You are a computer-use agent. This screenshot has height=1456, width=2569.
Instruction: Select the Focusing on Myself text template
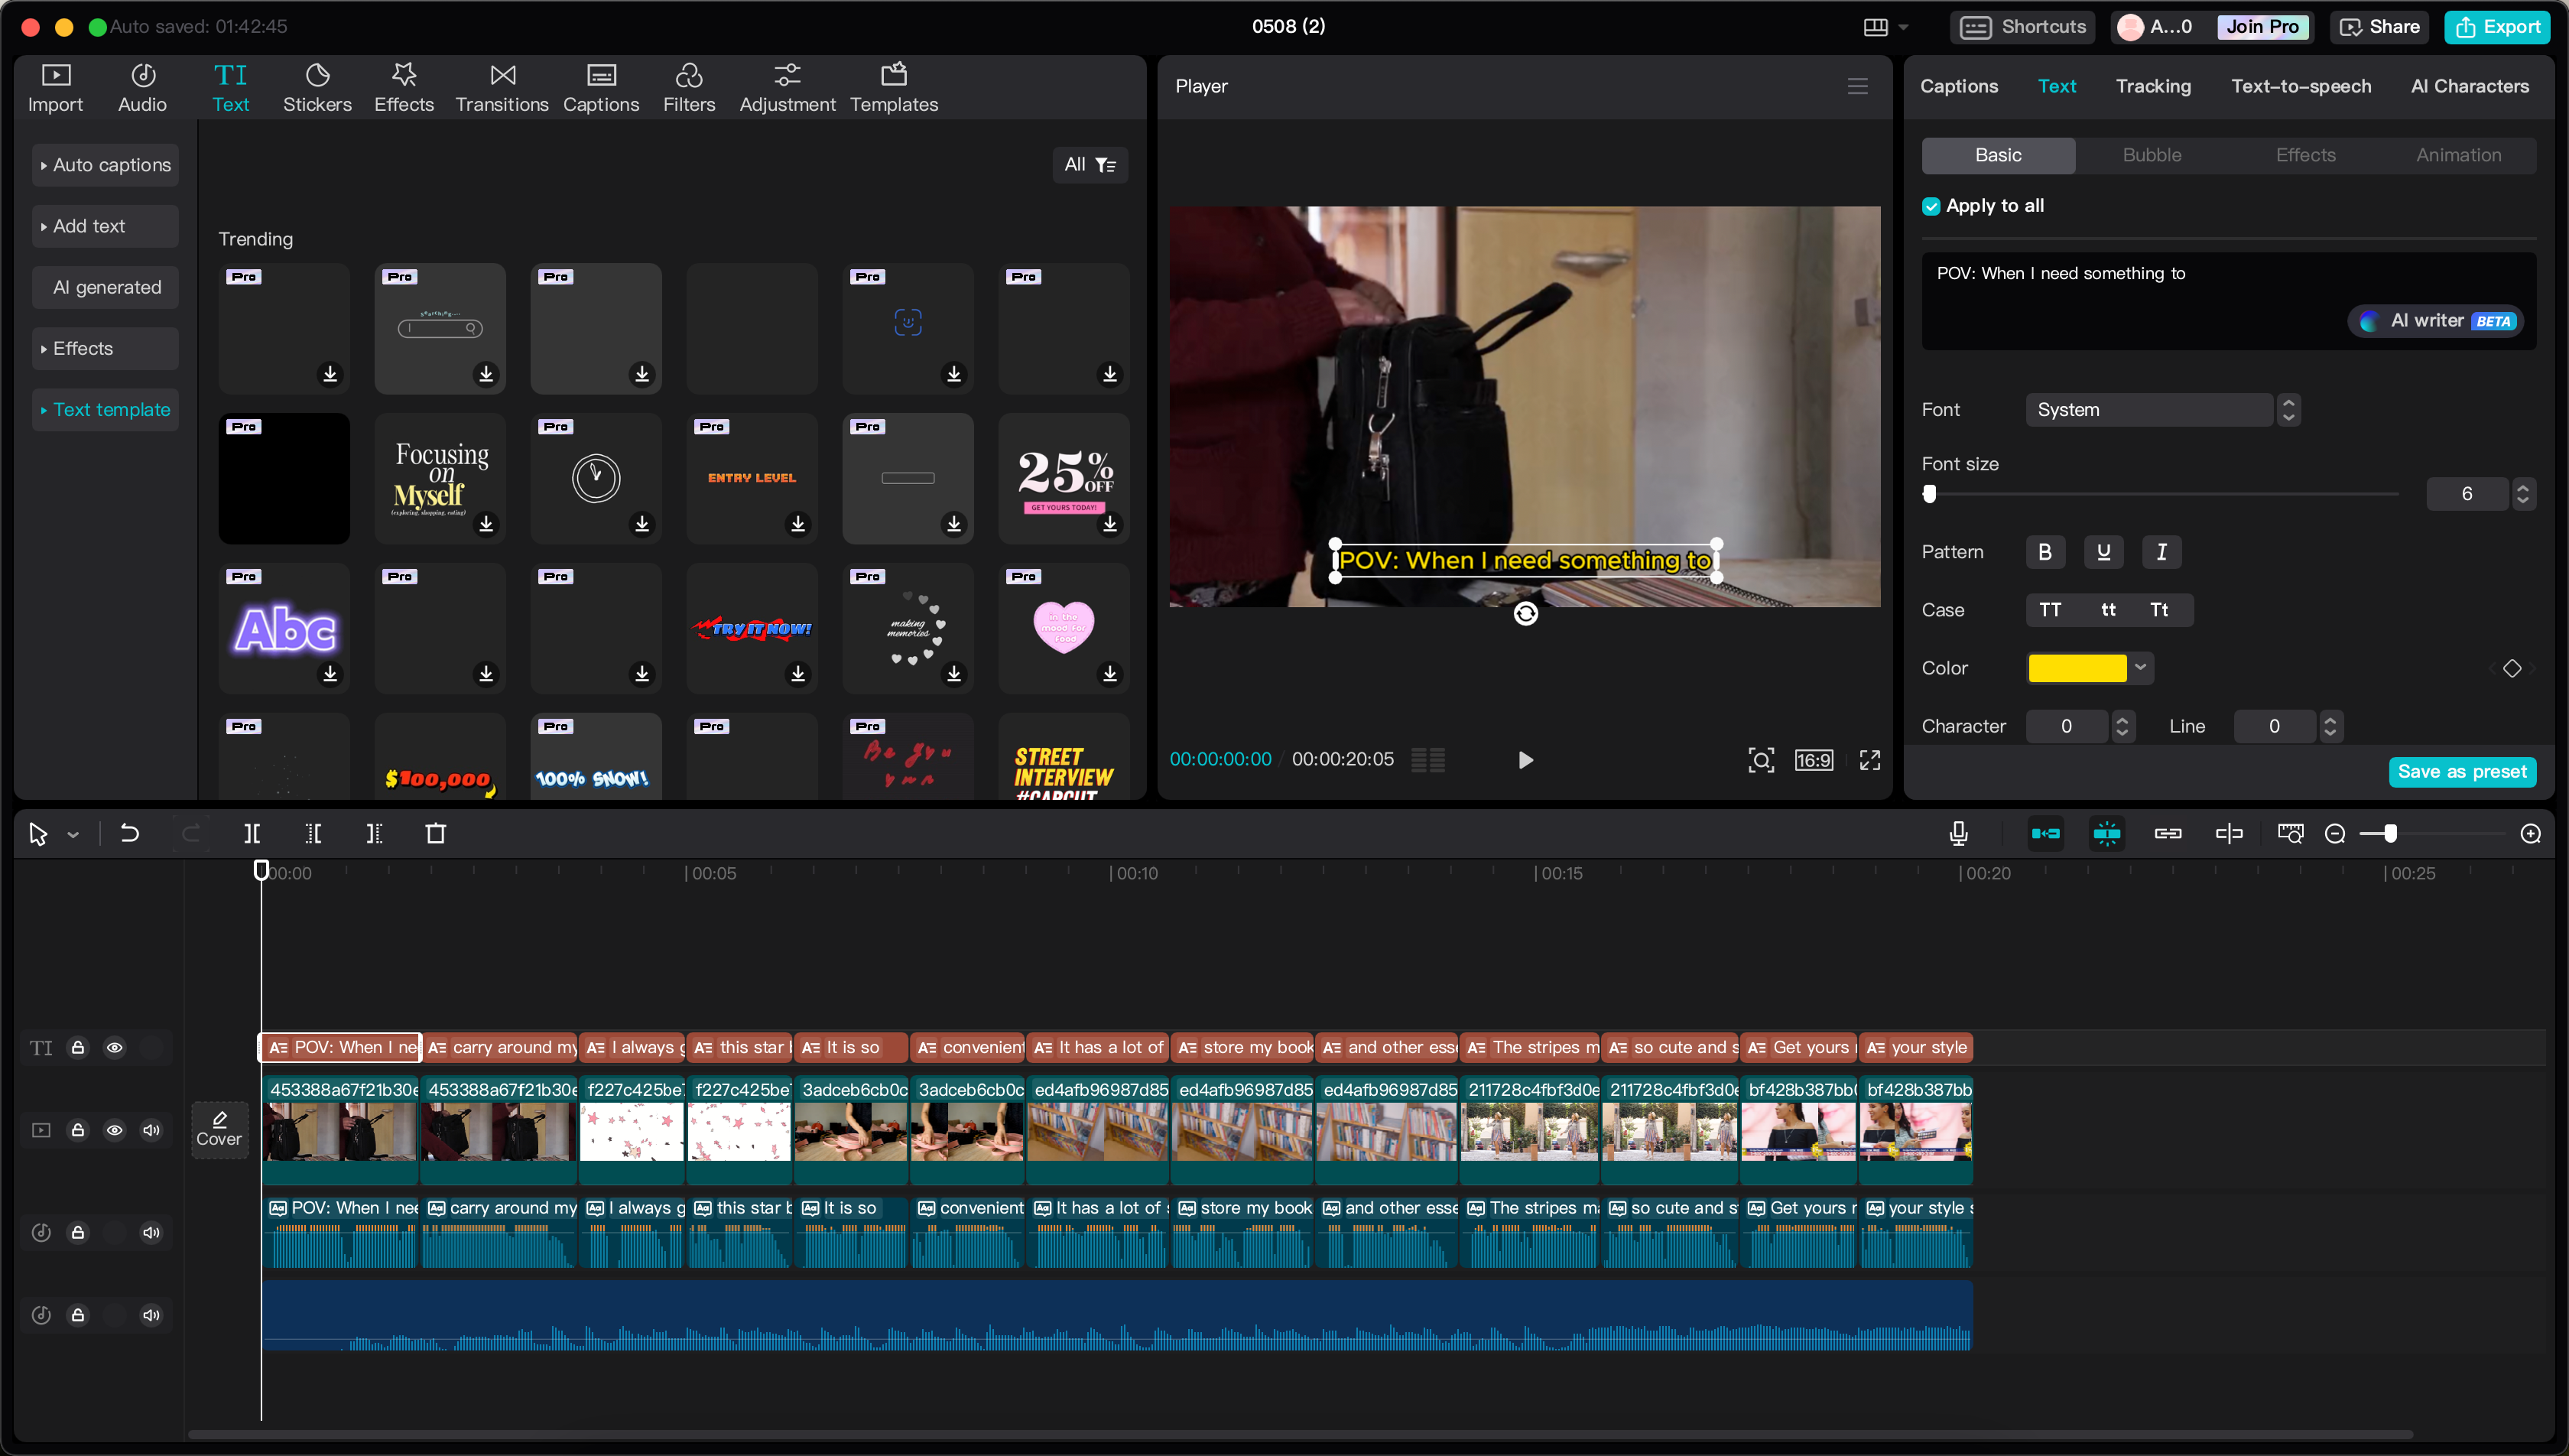(440, 477)
